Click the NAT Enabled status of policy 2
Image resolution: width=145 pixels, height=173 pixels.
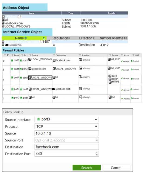(x=135, y=61)
